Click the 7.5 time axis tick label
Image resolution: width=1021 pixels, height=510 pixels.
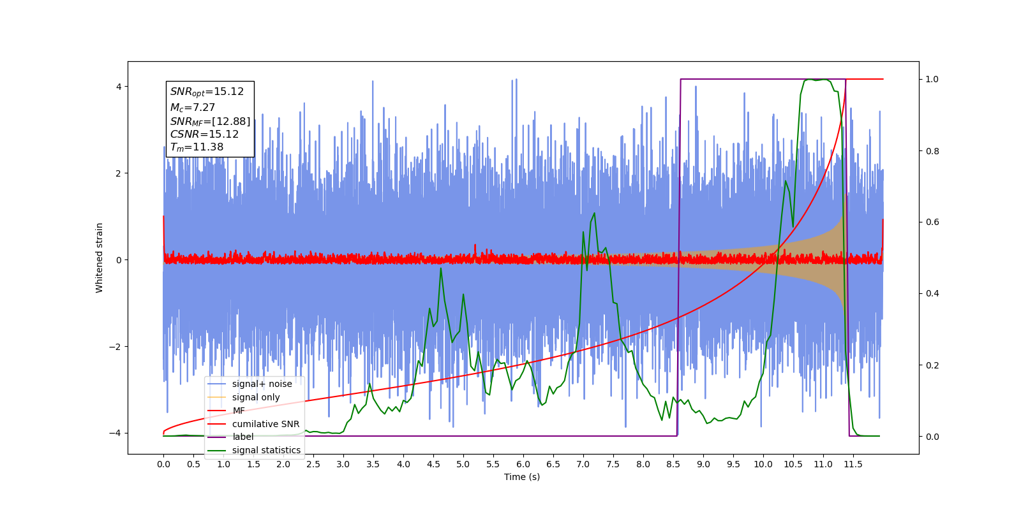tap(613, 464)
